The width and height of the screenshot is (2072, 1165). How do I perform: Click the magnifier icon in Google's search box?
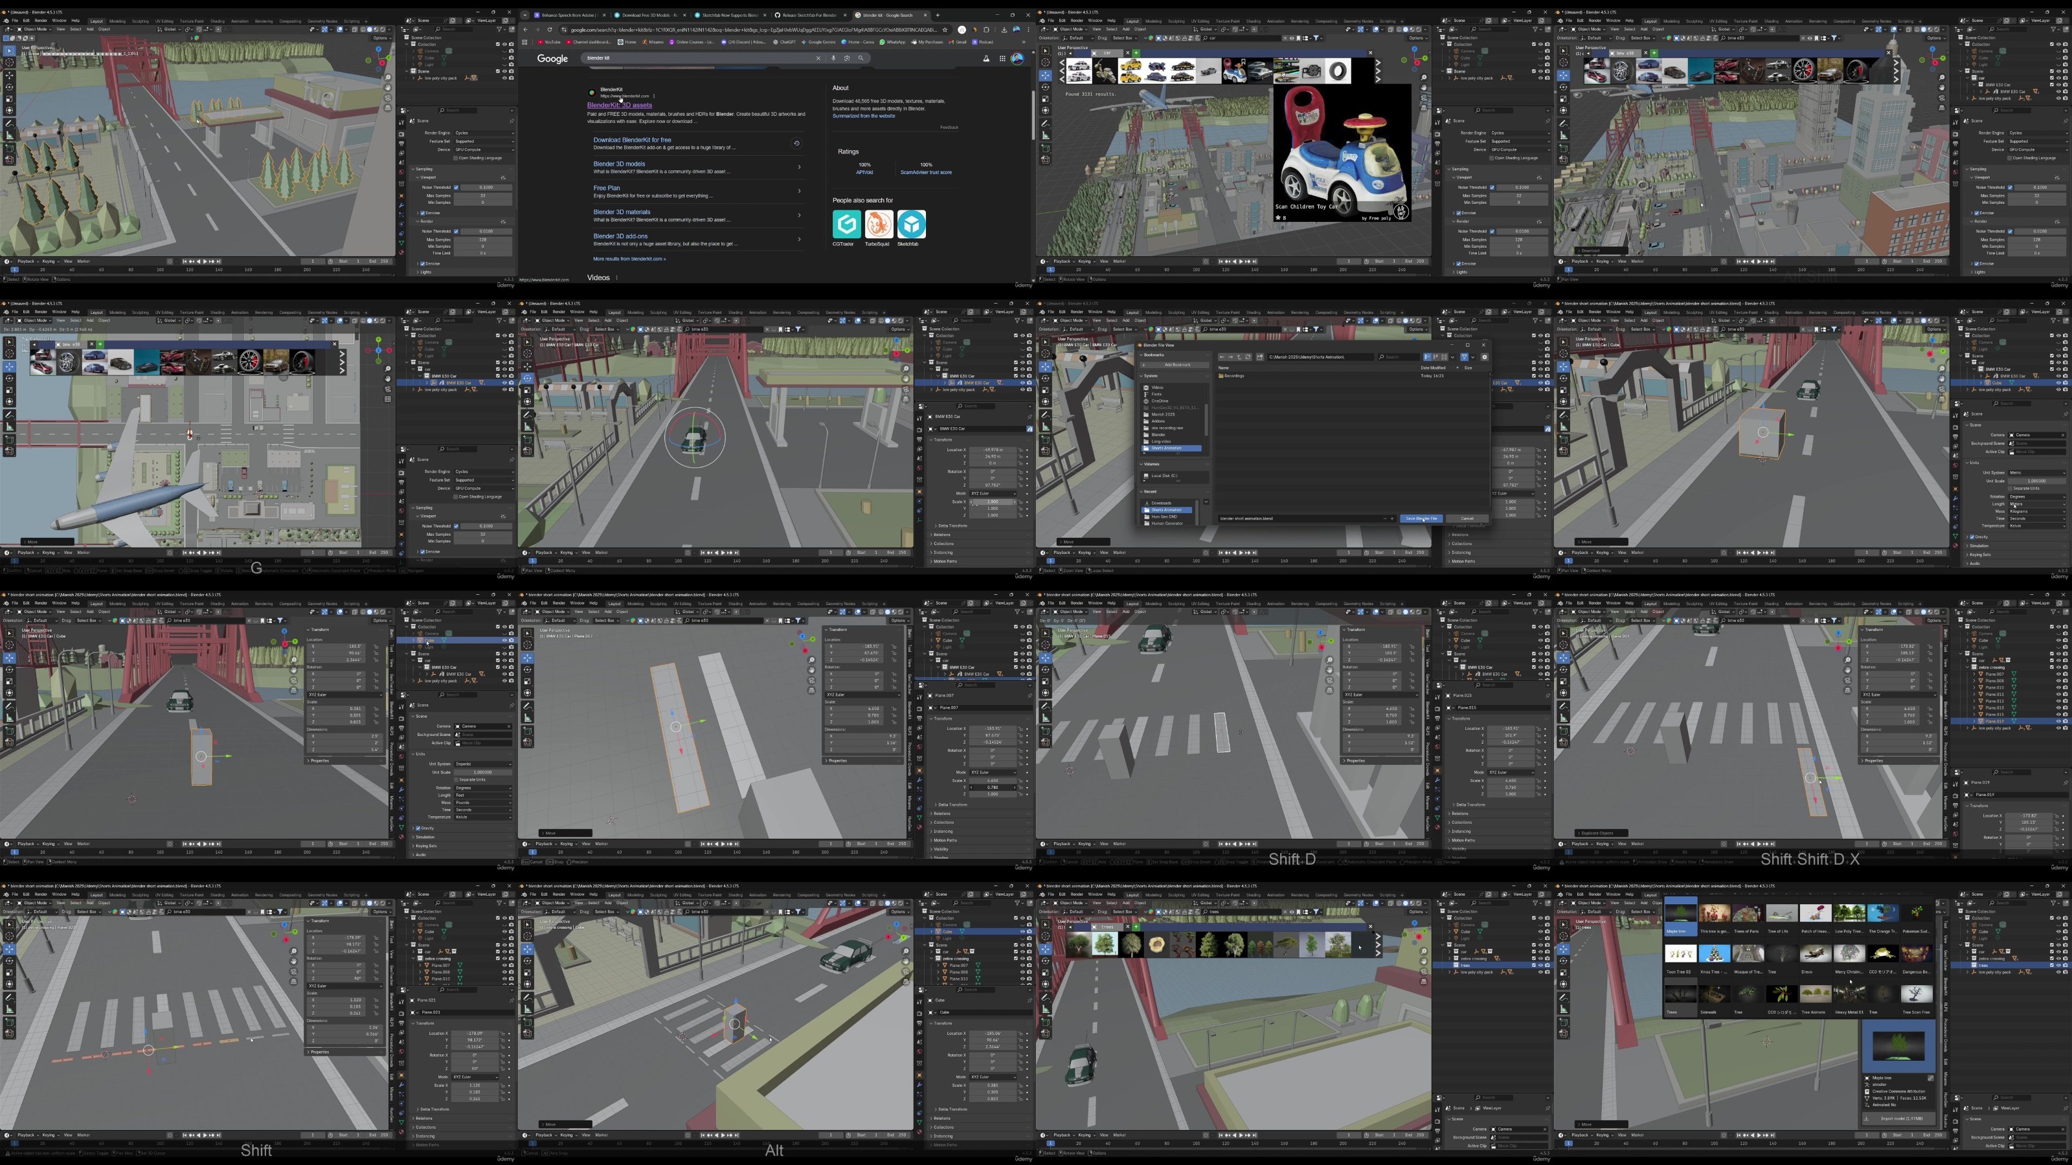pos(861,58)
